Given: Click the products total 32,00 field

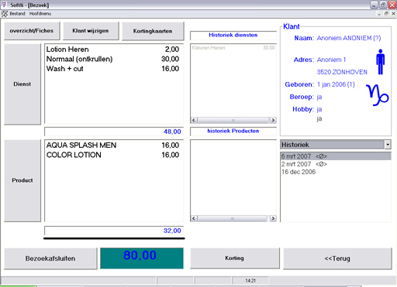Looking at the screenshot, I should tap(114, 231).
